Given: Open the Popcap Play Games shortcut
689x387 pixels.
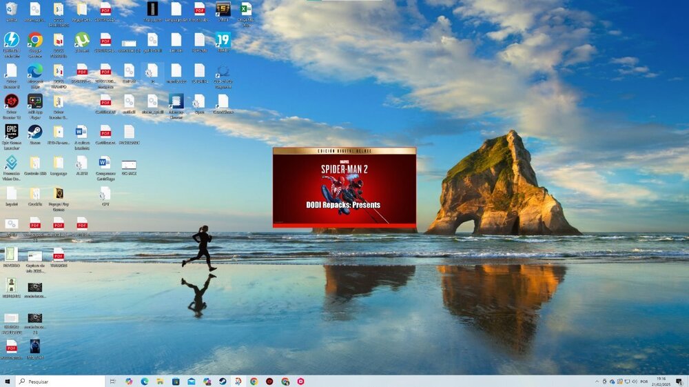Looking at the screenshot, I should pos(59,193).
